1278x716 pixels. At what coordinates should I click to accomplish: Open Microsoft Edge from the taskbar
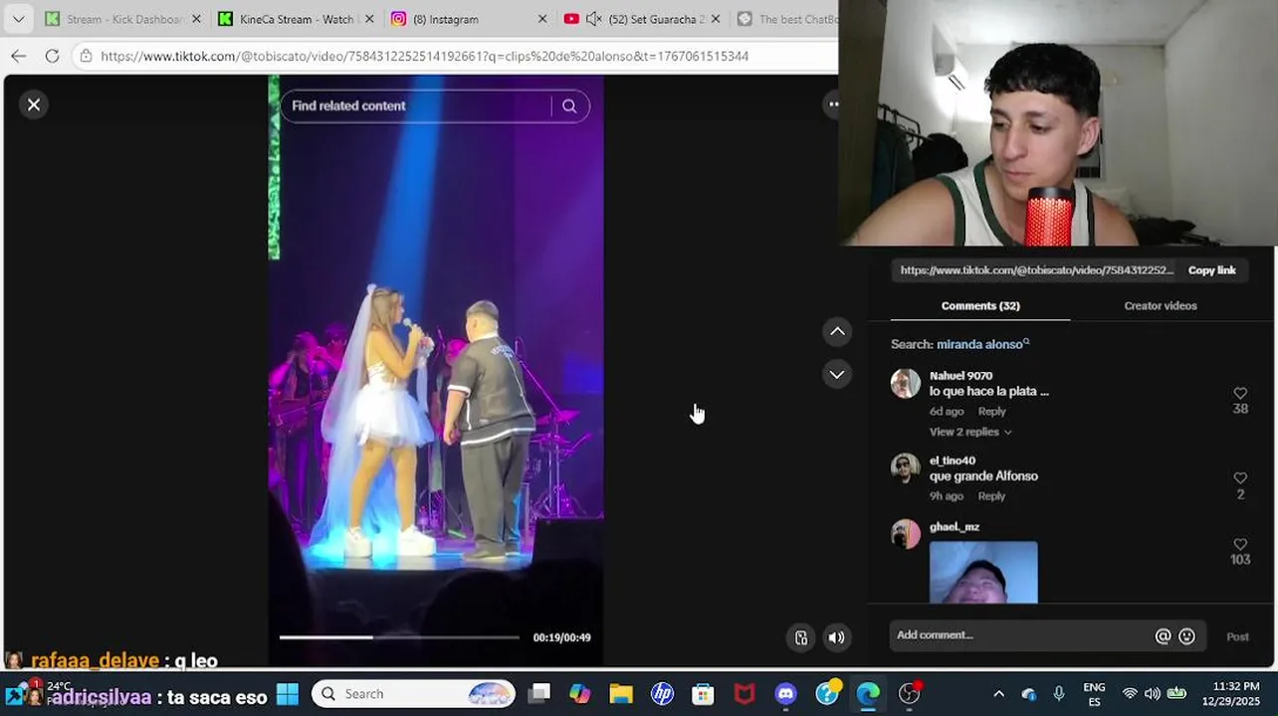(868, 694)
